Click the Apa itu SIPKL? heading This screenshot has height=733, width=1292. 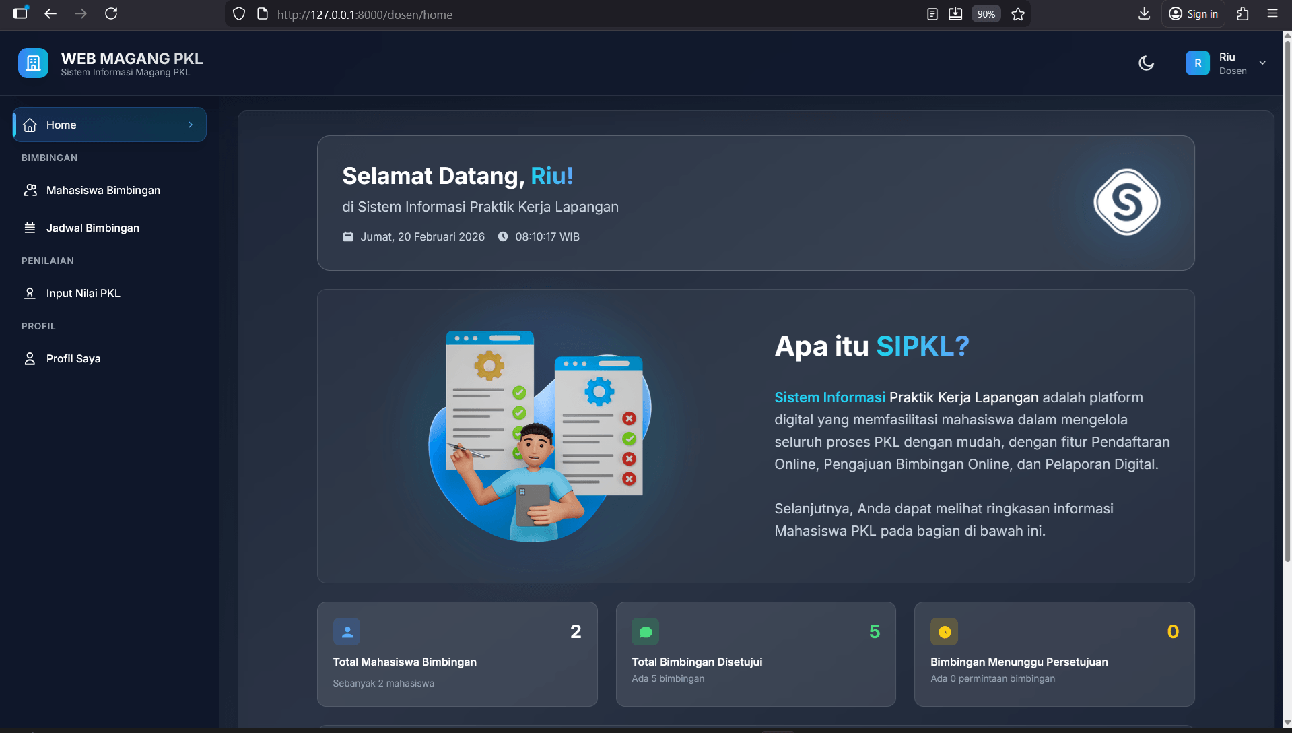click(872, 346)
